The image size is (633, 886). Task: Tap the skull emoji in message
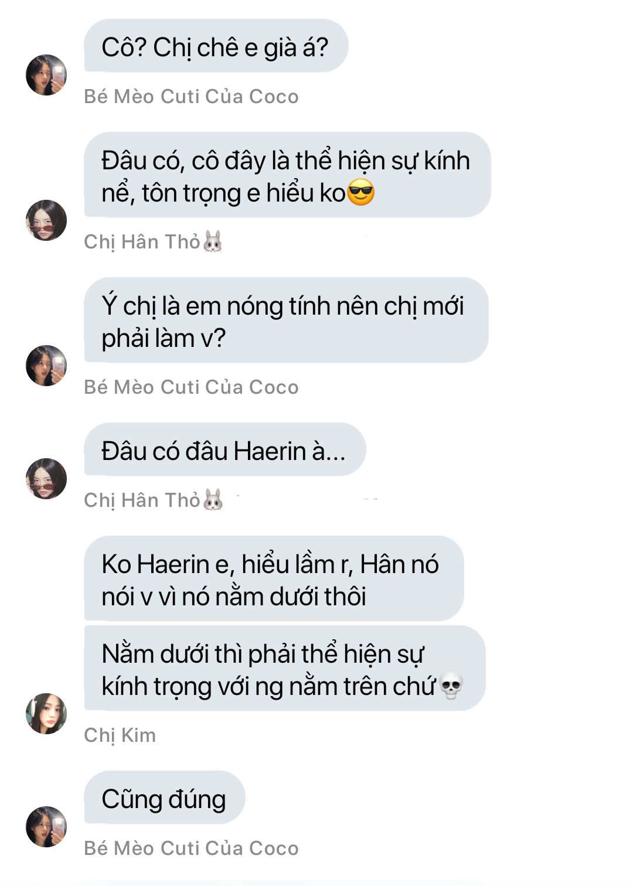(x=451, y=686)
